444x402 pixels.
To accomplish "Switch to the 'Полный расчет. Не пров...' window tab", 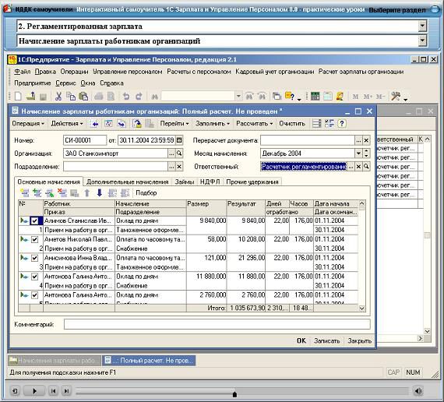I will coord(149,361).
